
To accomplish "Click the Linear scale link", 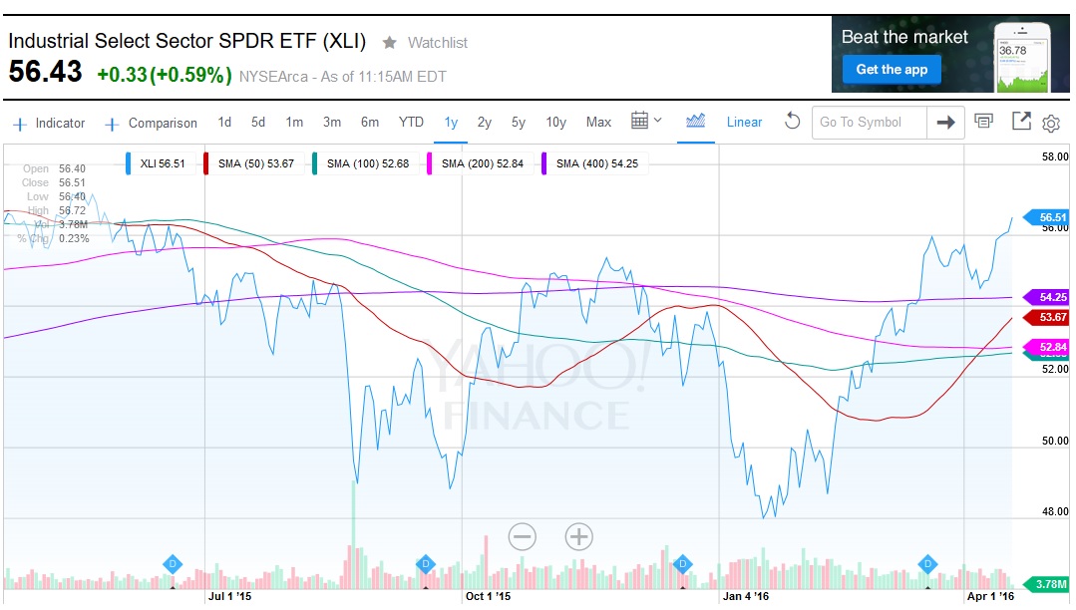I will (744, 122).
